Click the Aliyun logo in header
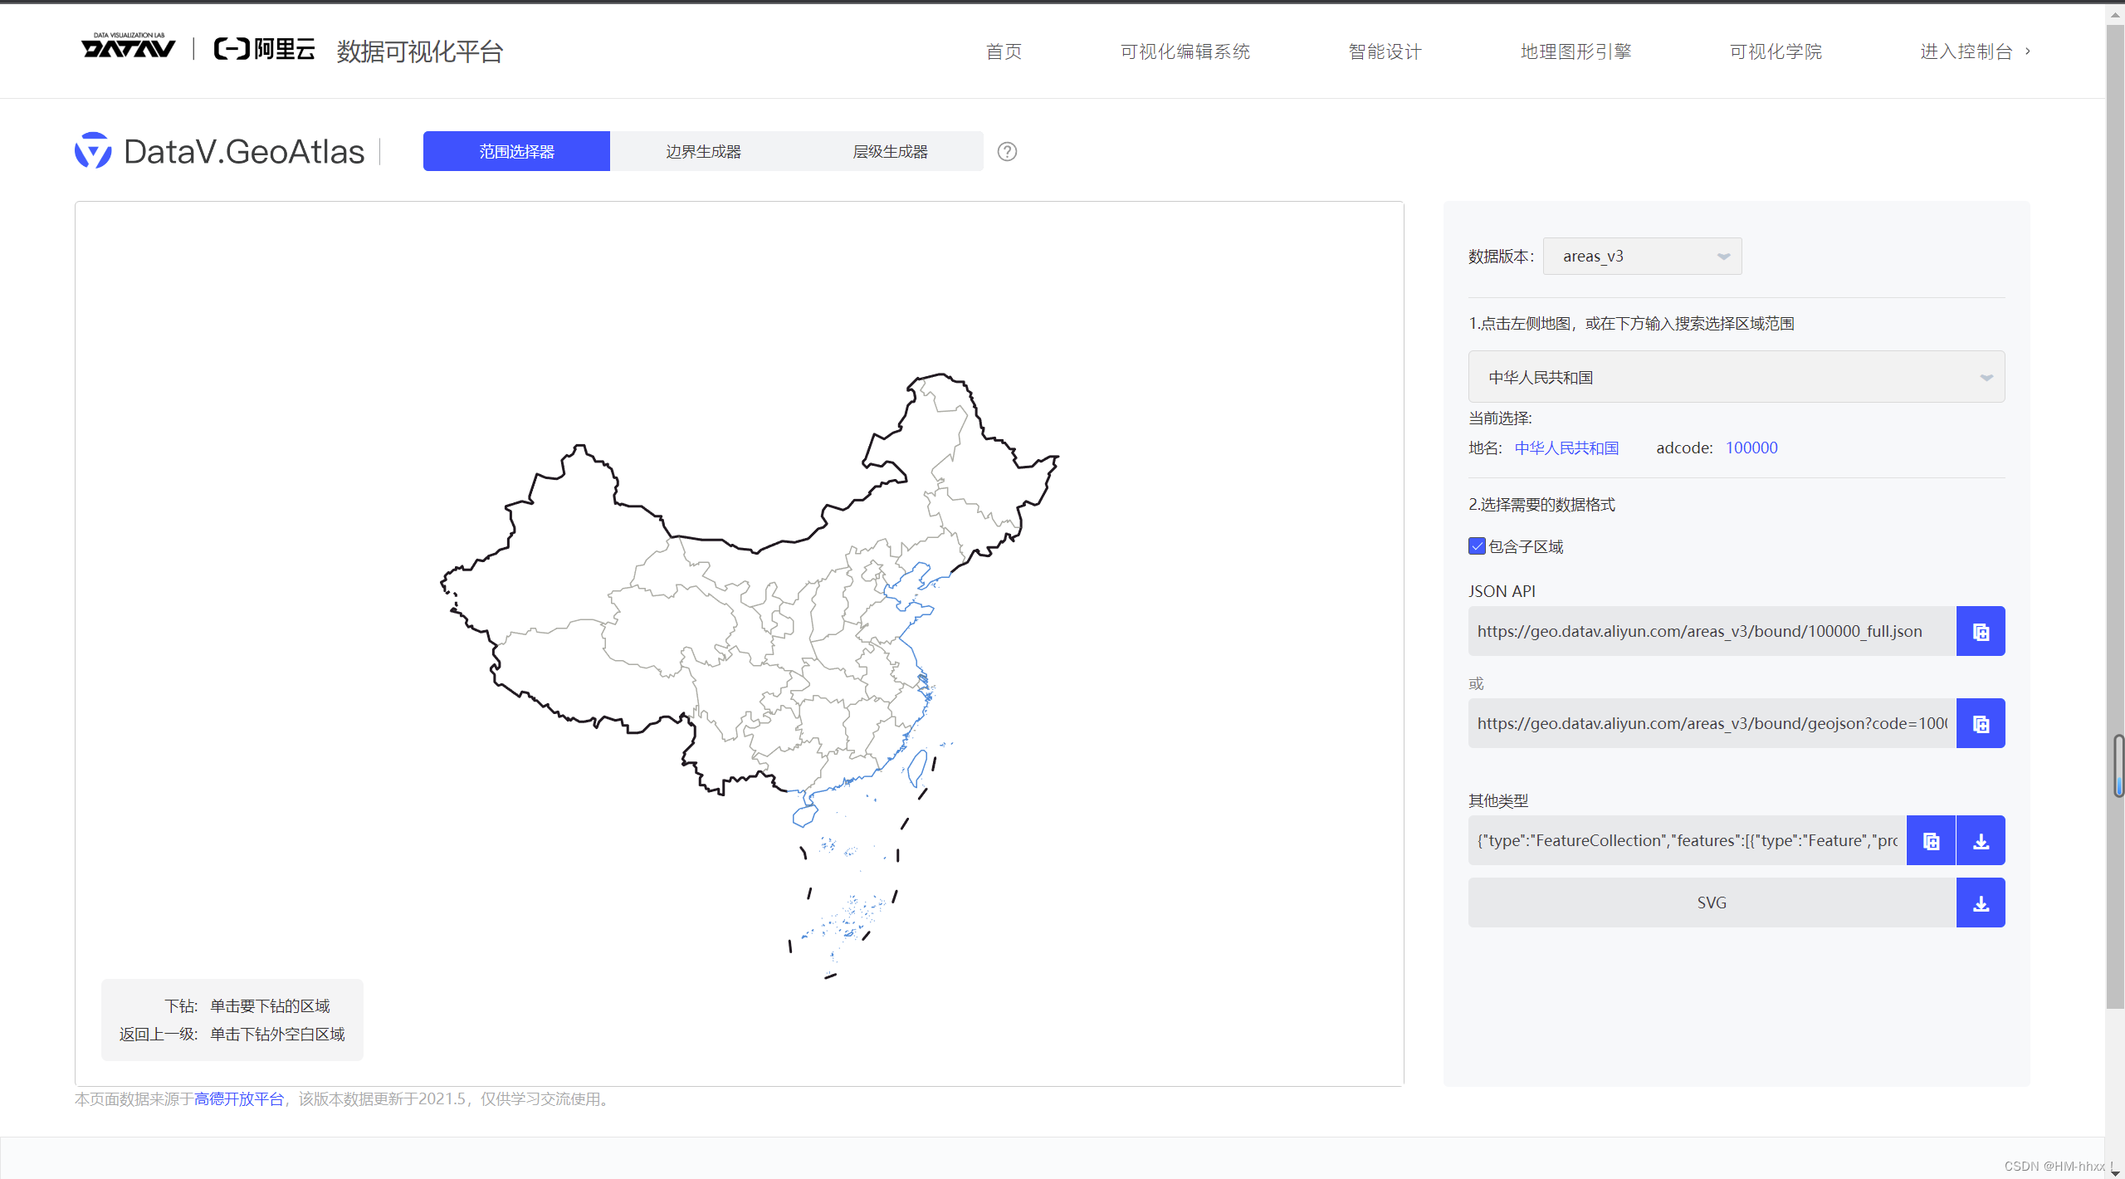This screenshot has width=2125, height=1179. (264, 50)
